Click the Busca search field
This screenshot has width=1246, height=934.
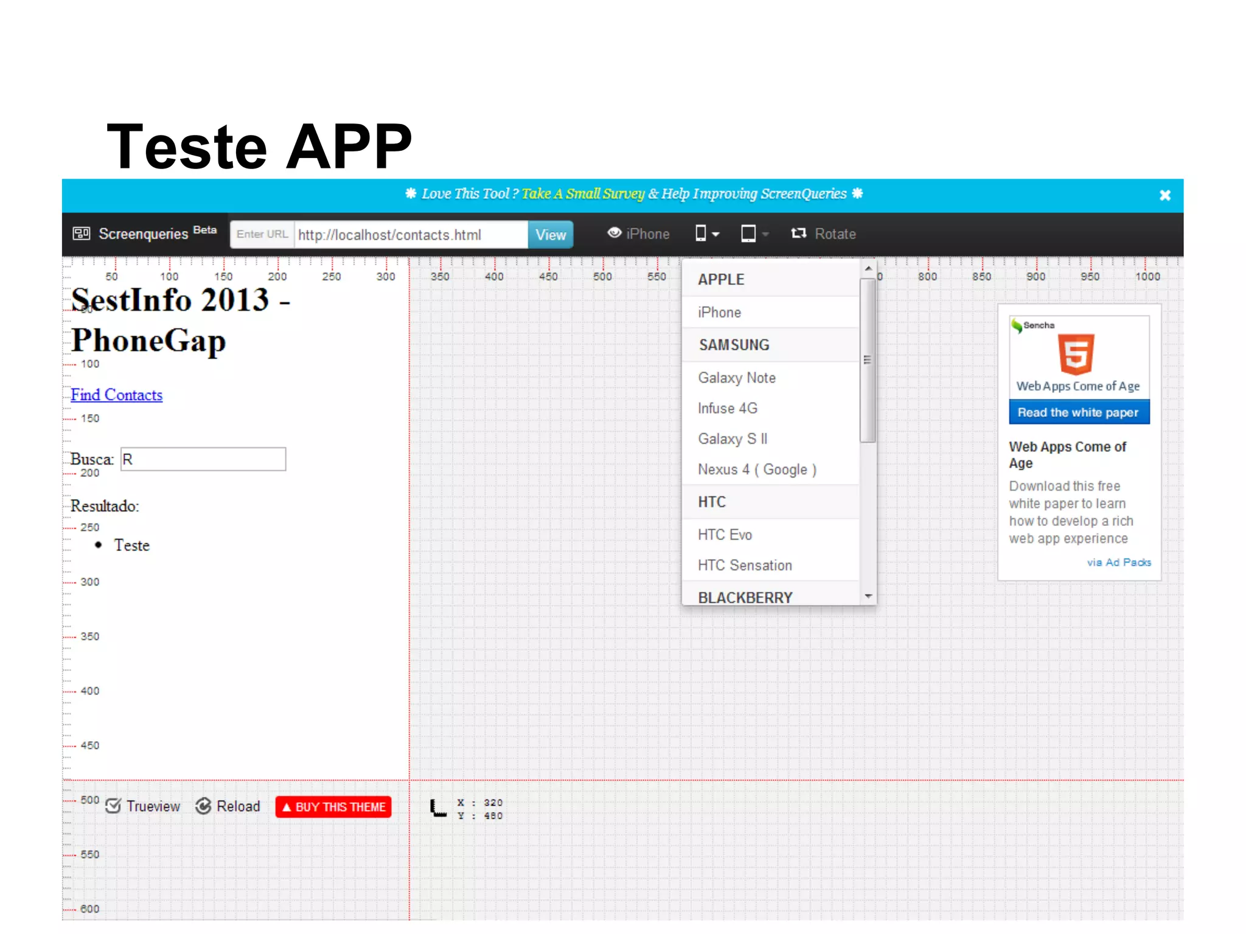203,459
